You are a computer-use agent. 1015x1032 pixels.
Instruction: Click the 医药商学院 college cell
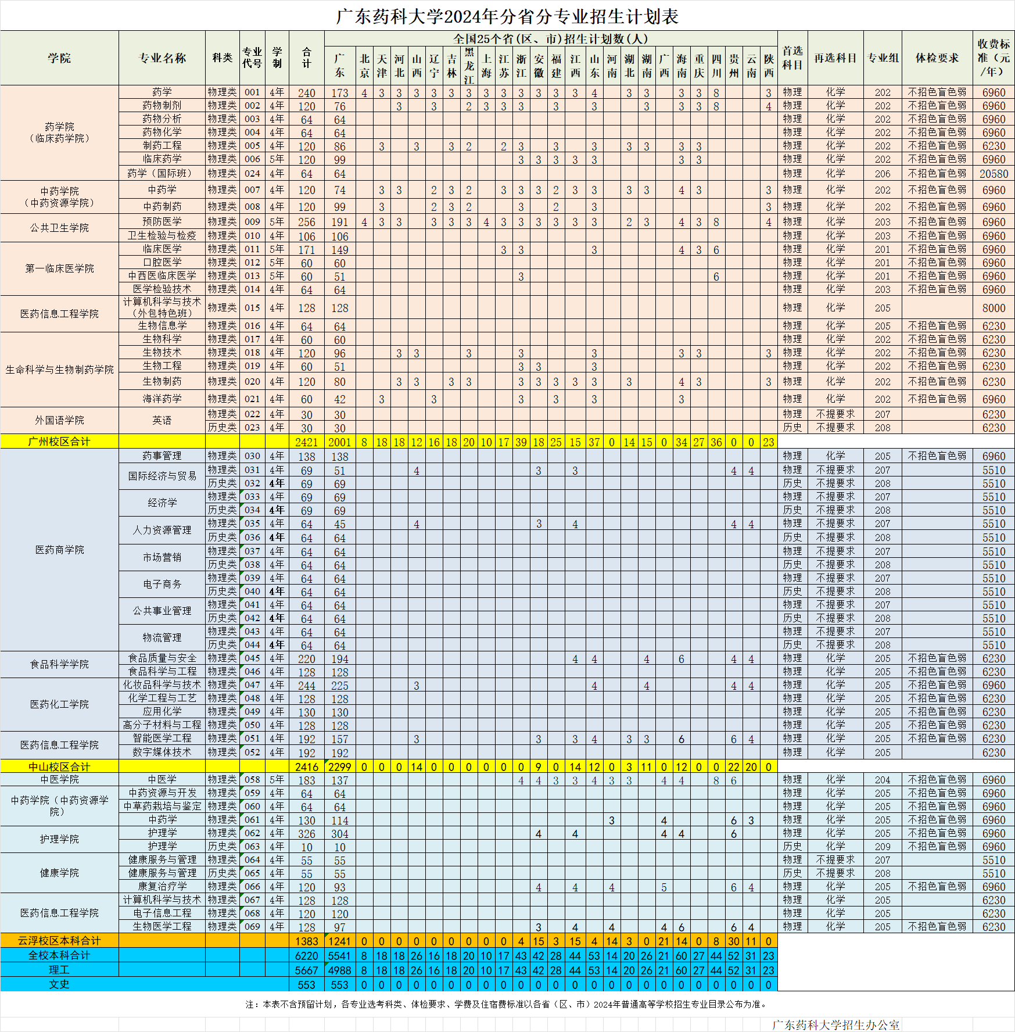(x=59, y=550)
